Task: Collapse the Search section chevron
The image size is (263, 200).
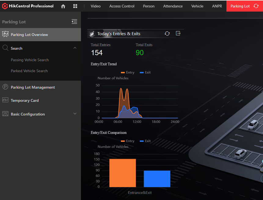Action: [x=75, y=48]
